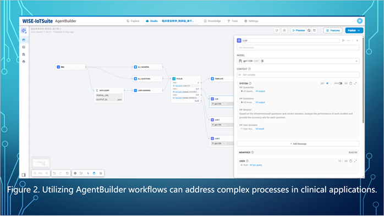Open the Features button

coord(333,30)
